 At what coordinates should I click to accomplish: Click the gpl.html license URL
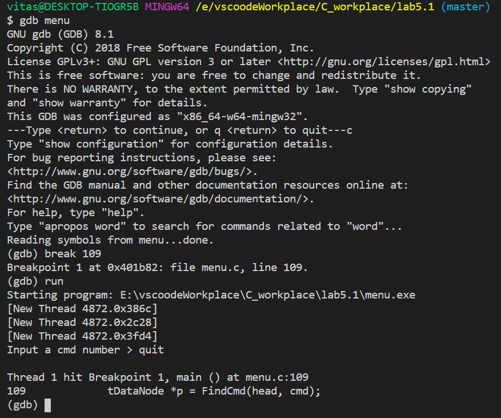pyautogui.click(x=384, y=62)
